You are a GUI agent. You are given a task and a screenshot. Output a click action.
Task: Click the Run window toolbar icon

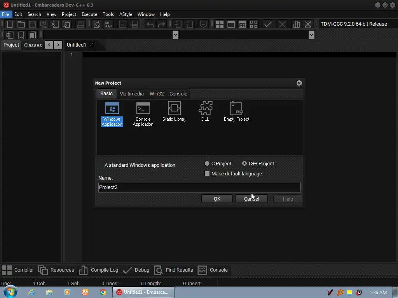231,24
